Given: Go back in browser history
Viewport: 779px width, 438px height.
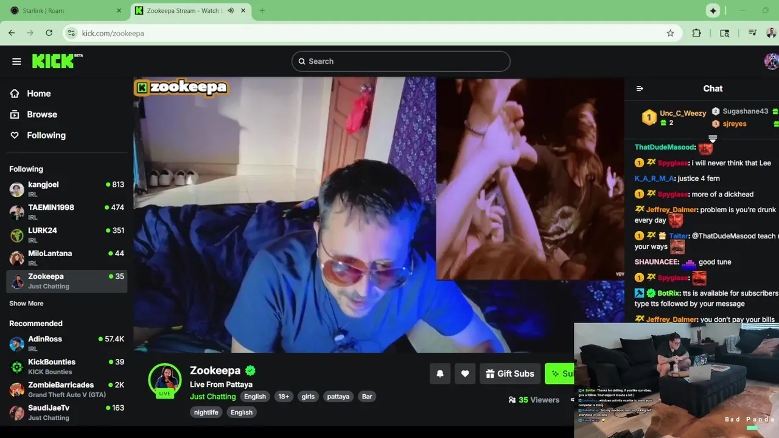Looking at the screenshot, I should pyautogui.click(x=12, y=33).
